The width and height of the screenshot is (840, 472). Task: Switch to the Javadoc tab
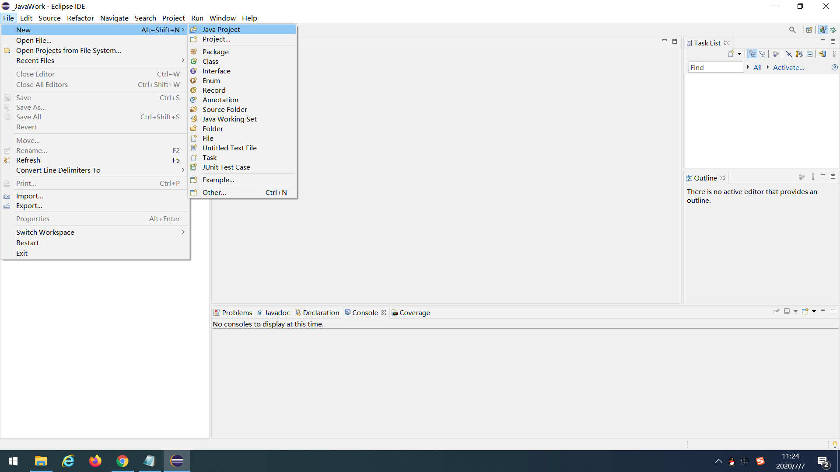point(273,312)
